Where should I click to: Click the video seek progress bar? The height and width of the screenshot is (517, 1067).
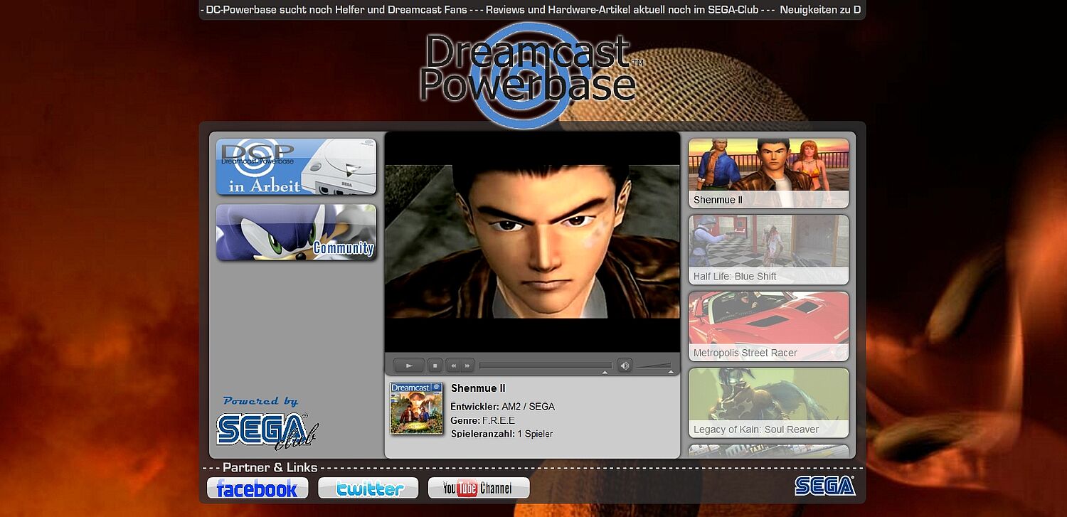tap(546, 366)
